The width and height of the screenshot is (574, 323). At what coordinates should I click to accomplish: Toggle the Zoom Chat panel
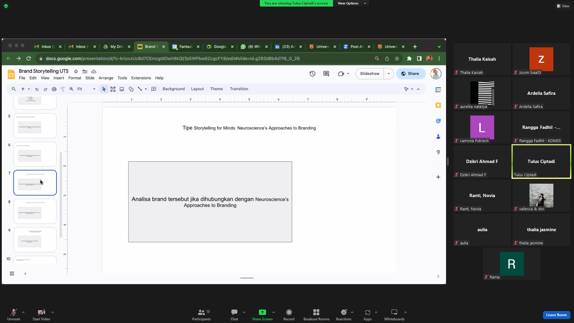click(234, 315)
